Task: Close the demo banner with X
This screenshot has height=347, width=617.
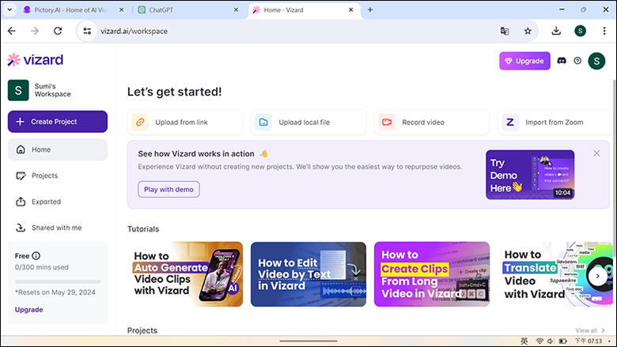Action: tap(596, 153)
